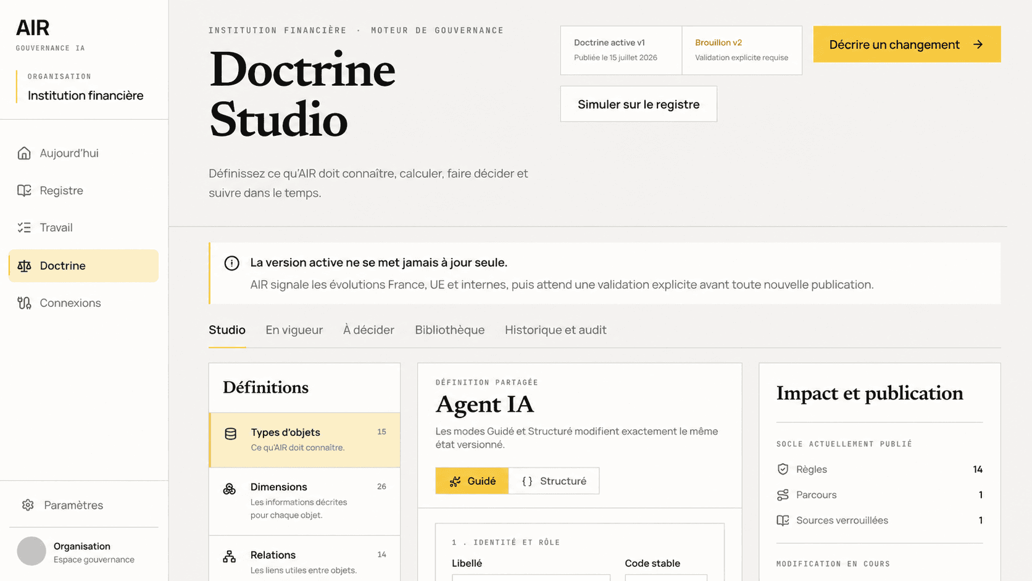This screenshot has height=581, width=1032.
Task: Select the Types d'objets database icon
Action: pos(230,433)
